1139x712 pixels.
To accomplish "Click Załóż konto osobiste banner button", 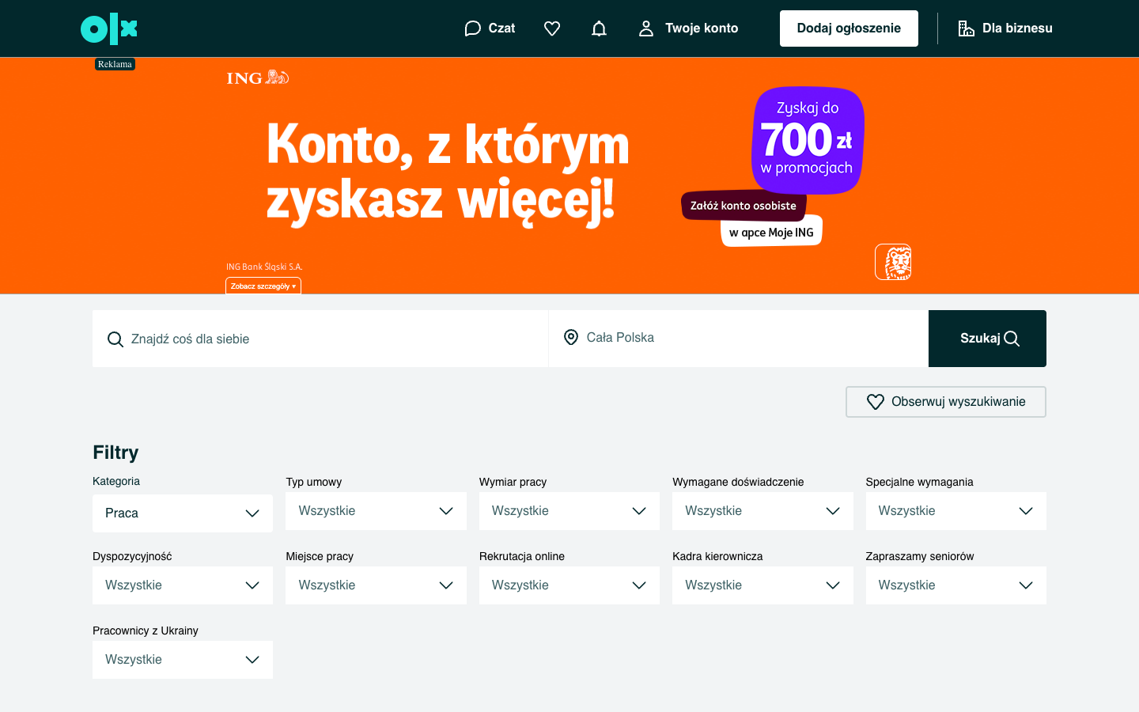I will pos(744,206).
